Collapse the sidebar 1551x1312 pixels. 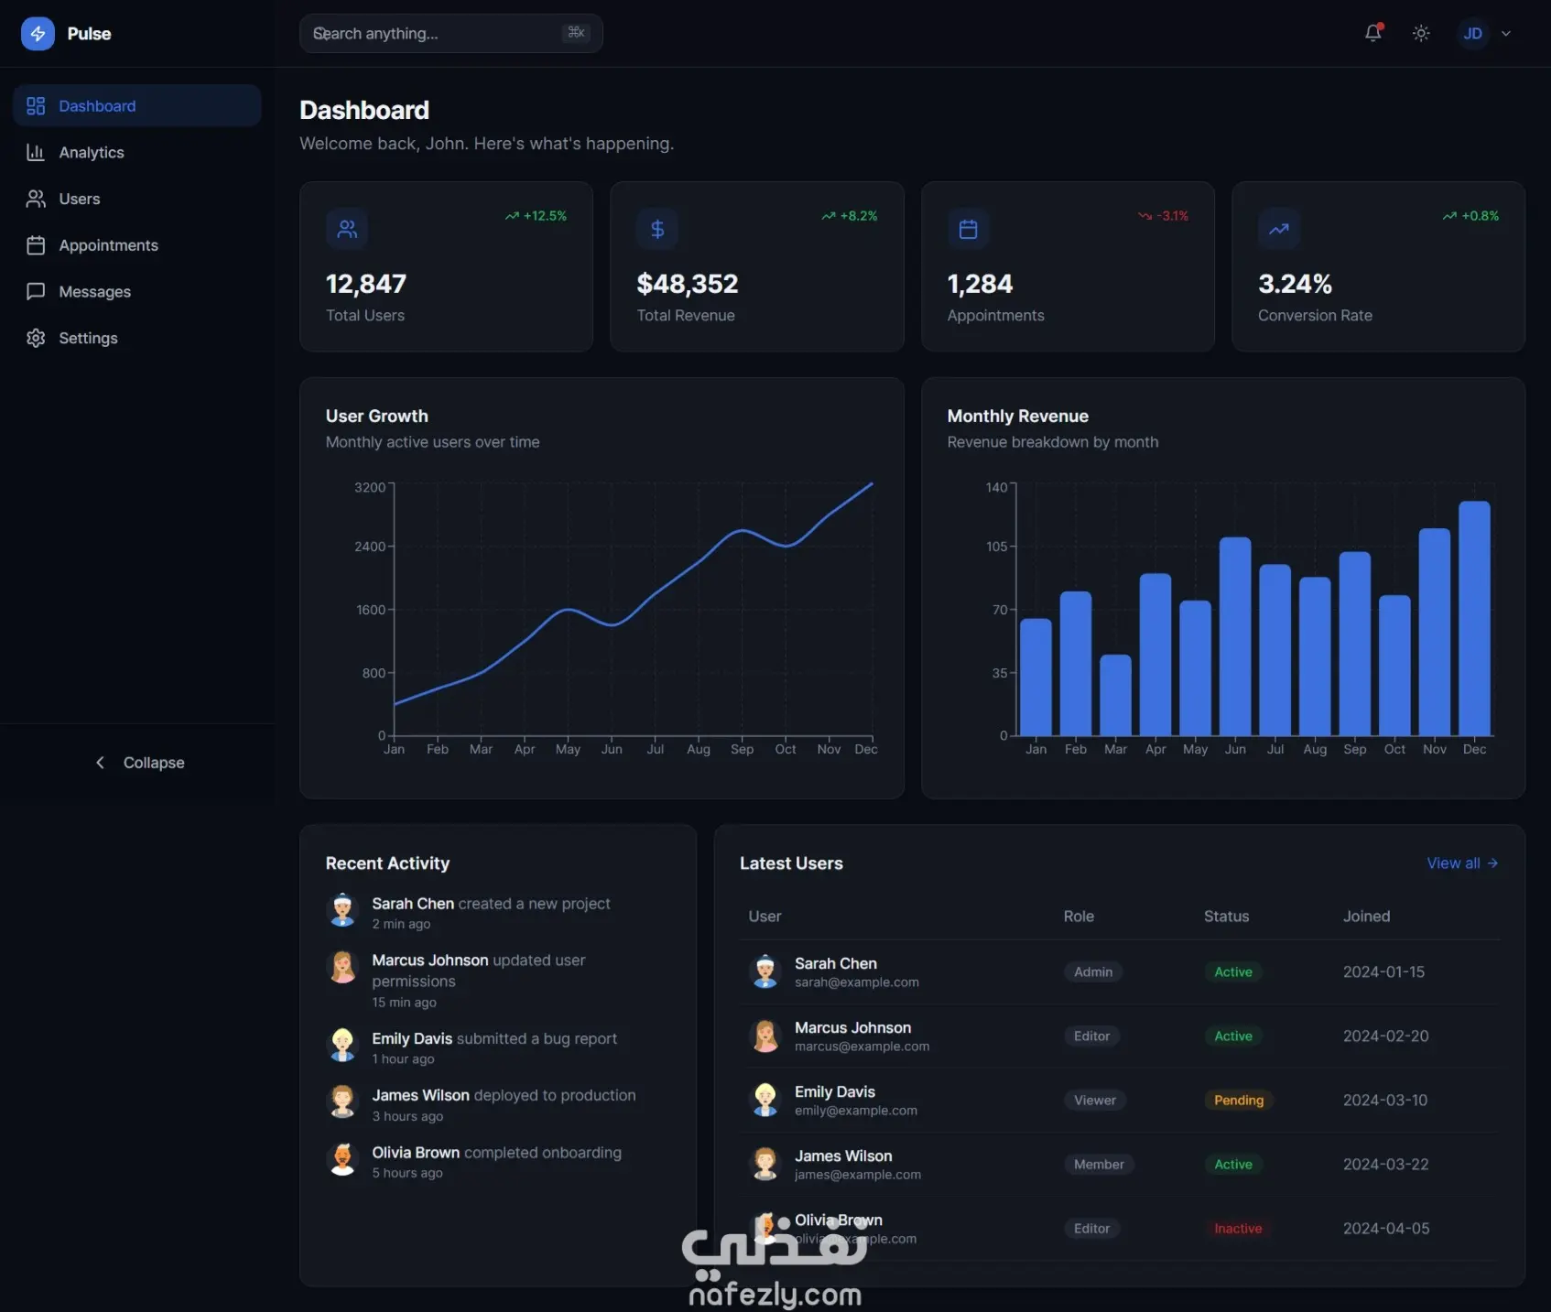point(139,763)
